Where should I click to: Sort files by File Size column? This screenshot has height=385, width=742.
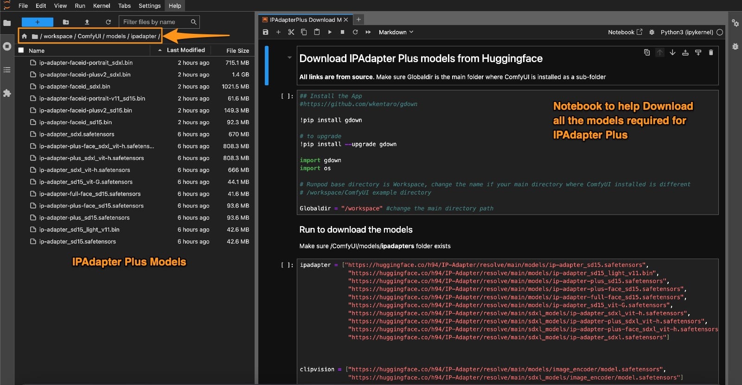click(237, 50)
